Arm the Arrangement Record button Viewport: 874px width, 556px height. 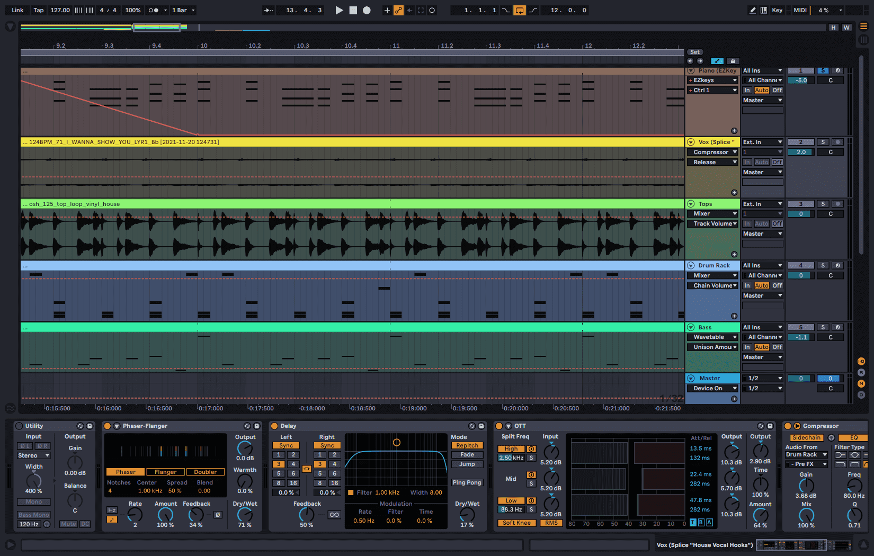pyautogui.click(x=367, y=10)
